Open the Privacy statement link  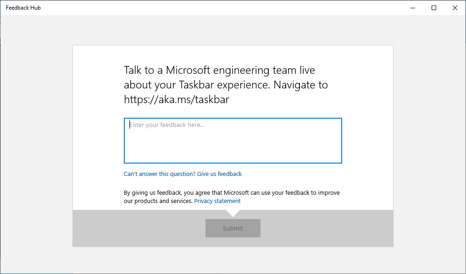pos(217,201)
